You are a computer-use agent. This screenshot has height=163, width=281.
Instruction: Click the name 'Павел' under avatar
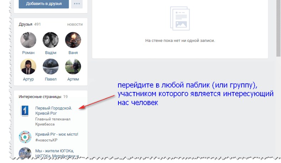tap(51, 79)
